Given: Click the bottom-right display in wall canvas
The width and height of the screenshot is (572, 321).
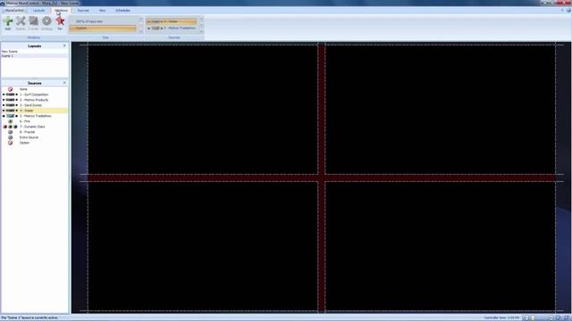Looking at the screenshot, I should point(441,246).
